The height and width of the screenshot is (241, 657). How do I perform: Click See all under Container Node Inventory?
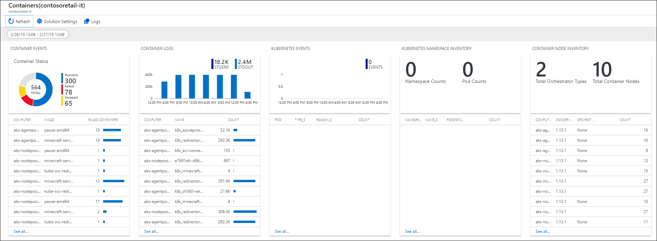point(543,231)
